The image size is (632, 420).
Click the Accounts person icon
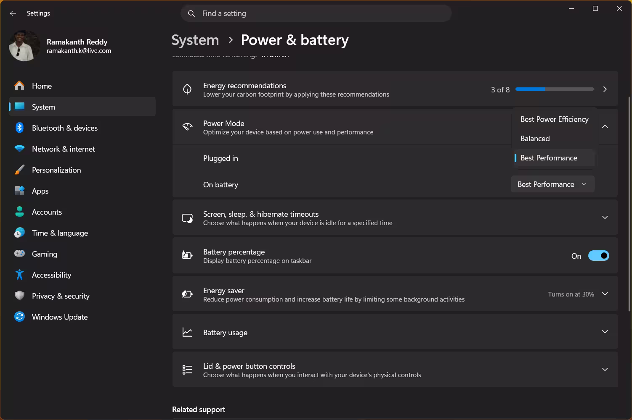tap(19, 212)
